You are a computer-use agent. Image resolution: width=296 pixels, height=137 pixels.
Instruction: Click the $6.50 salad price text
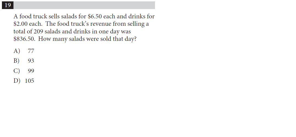[x=95, y=16]
